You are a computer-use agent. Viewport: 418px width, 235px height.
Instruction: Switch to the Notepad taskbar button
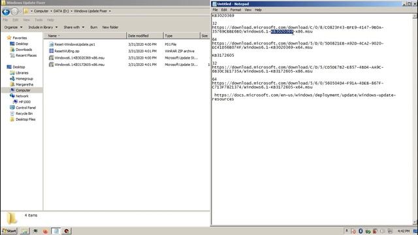pyautogui.click(x=56, y=231)
